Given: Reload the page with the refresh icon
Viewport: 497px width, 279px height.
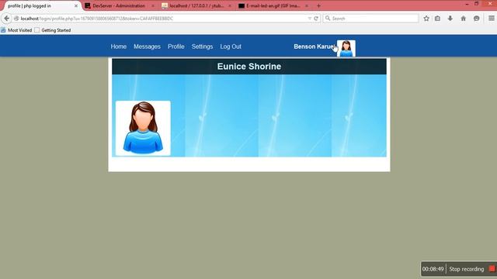Looking at the screenshot, I should point(316,19).
